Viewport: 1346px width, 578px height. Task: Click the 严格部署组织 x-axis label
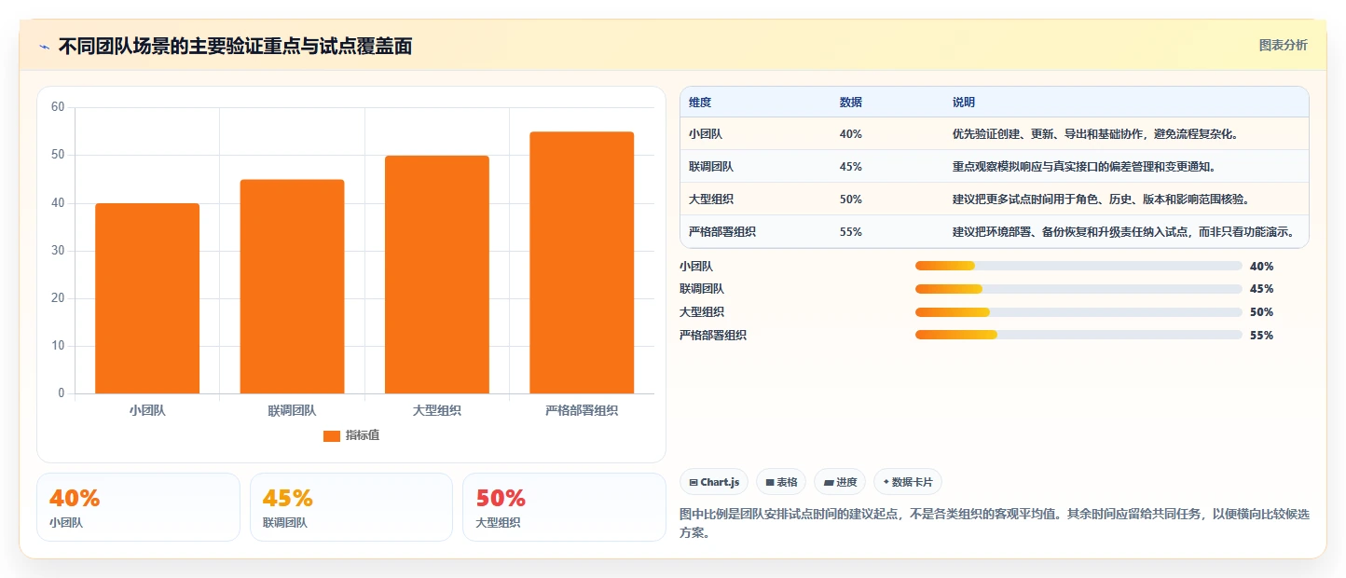[x=582, y=410]
